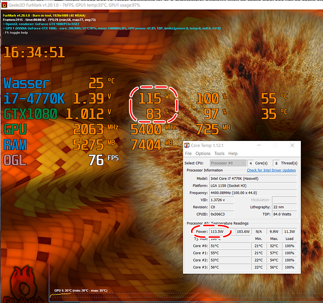Screen dimensions: 323x303
Task: Click the RAM usage reading 5275 MB
Action: (x=94, y=145)
